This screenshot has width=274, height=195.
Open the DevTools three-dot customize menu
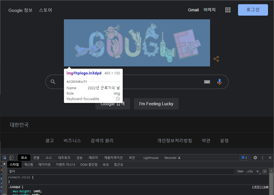pyautogui.click(x=262, y=157)
